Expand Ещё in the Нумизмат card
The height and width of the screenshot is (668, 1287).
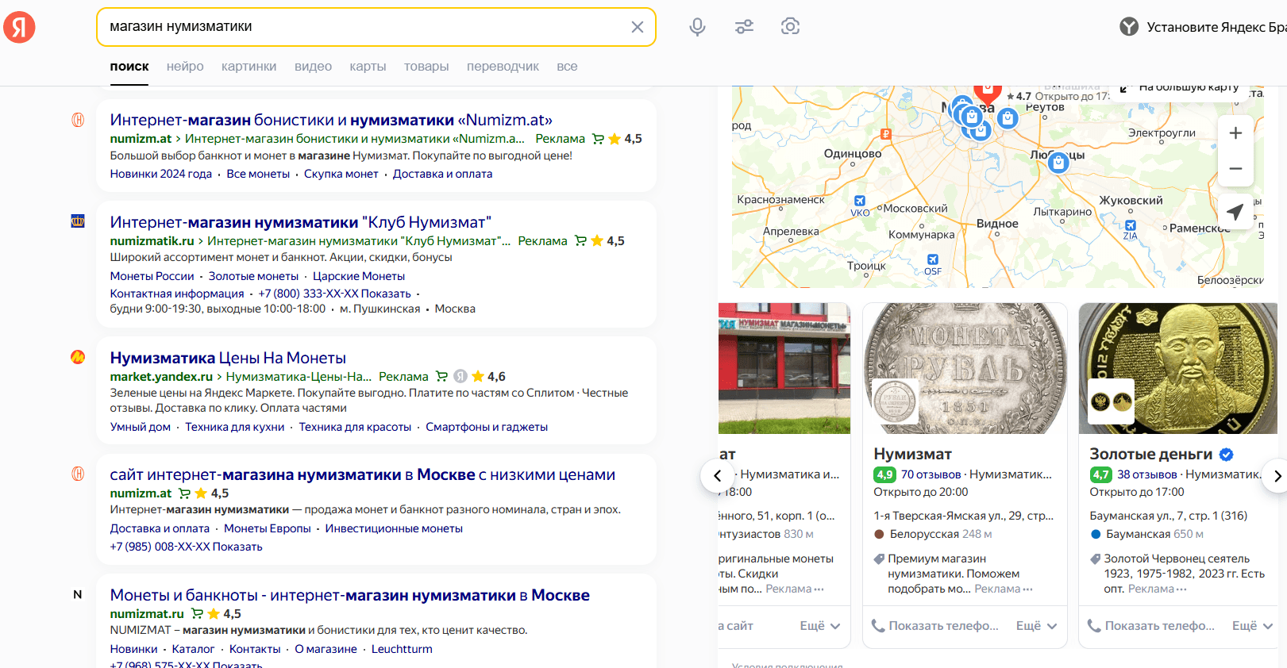tap(1036, 626)
